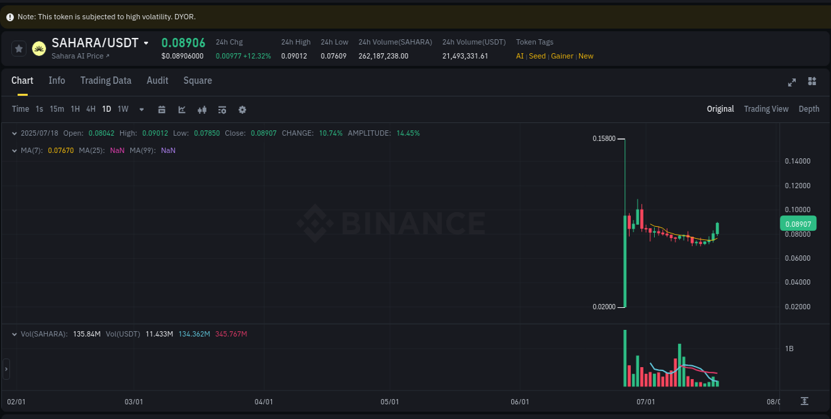831x419 pixels.
Task: Open the indicators list icon next to settings
Action: [x=222, y=109]
